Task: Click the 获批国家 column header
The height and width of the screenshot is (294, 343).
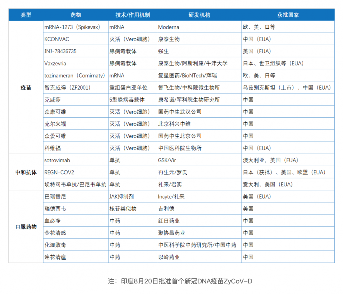Action: pos(288,15)
